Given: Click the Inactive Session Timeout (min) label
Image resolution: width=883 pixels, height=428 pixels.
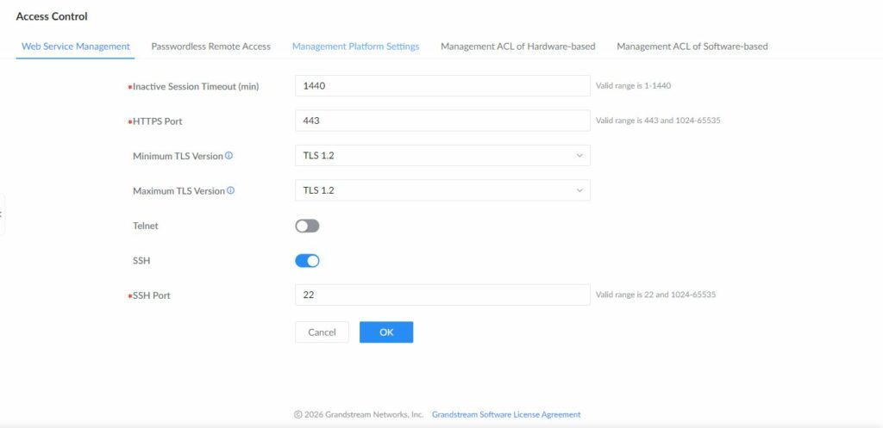Looking at the screenshot, I should [x=196, y=87].
